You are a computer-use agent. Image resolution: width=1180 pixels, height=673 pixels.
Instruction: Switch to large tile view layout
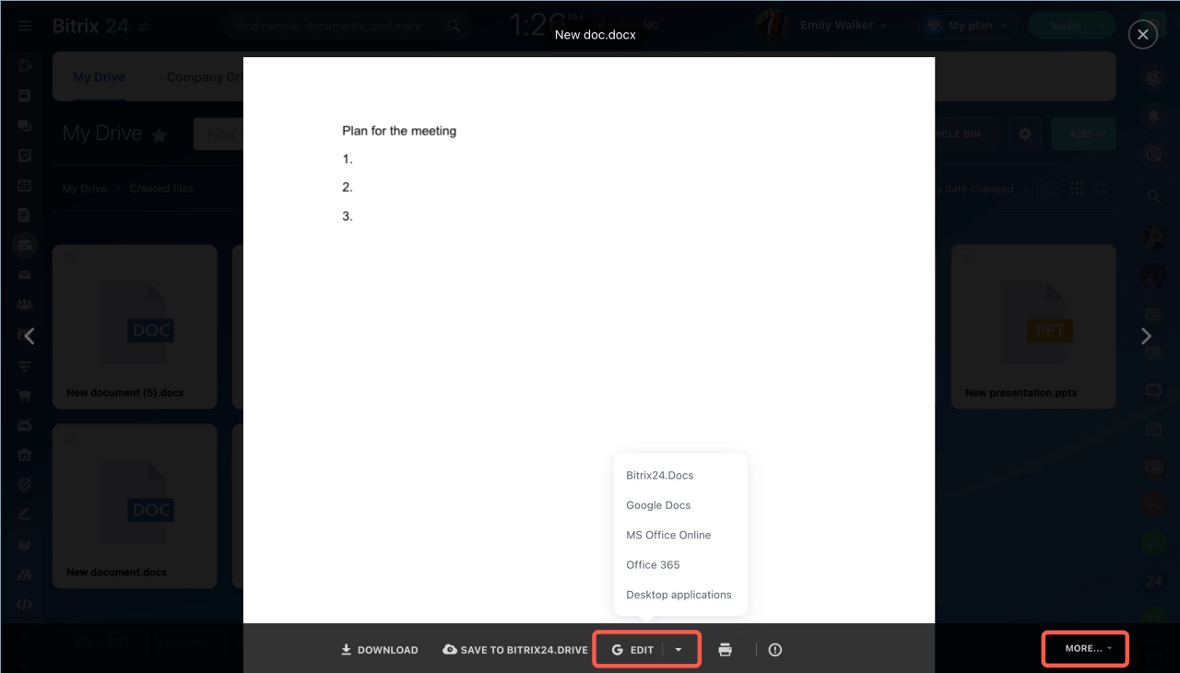(1100, 189)
